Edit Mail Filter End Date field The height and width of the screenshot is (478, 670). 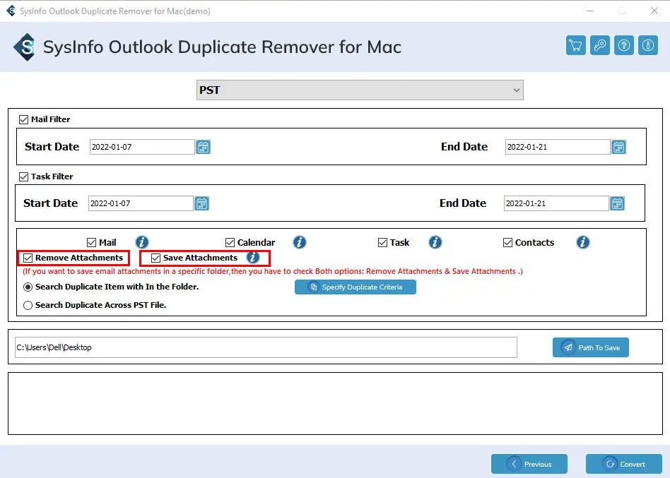click(x=558, y=147)
